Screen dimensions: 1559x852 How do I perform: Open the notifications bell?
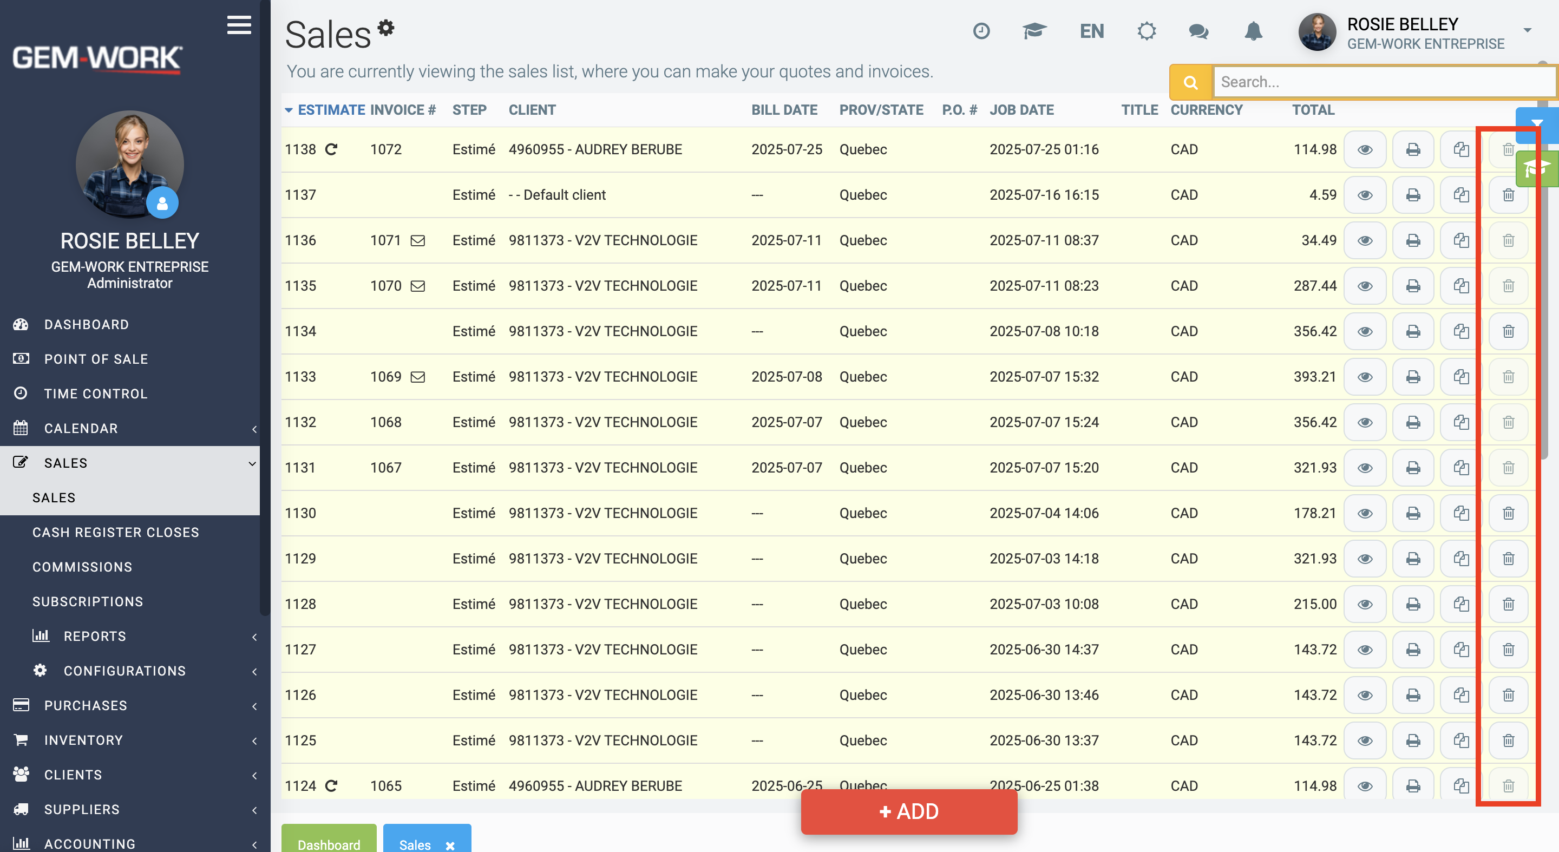pyautogui.click(x=1253, y=31)
